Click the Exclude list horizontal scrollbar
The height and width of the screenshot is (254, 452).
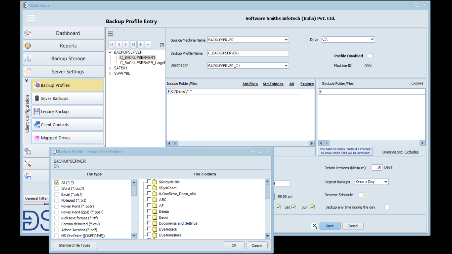(372, 143)
